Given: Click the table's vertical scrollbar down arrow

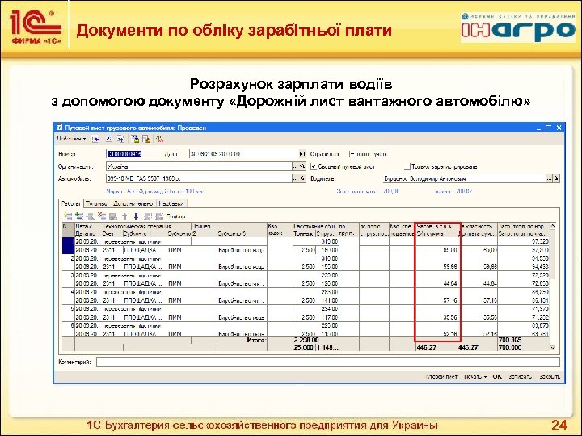Looking at the screenshot, I should pos(552,347).
